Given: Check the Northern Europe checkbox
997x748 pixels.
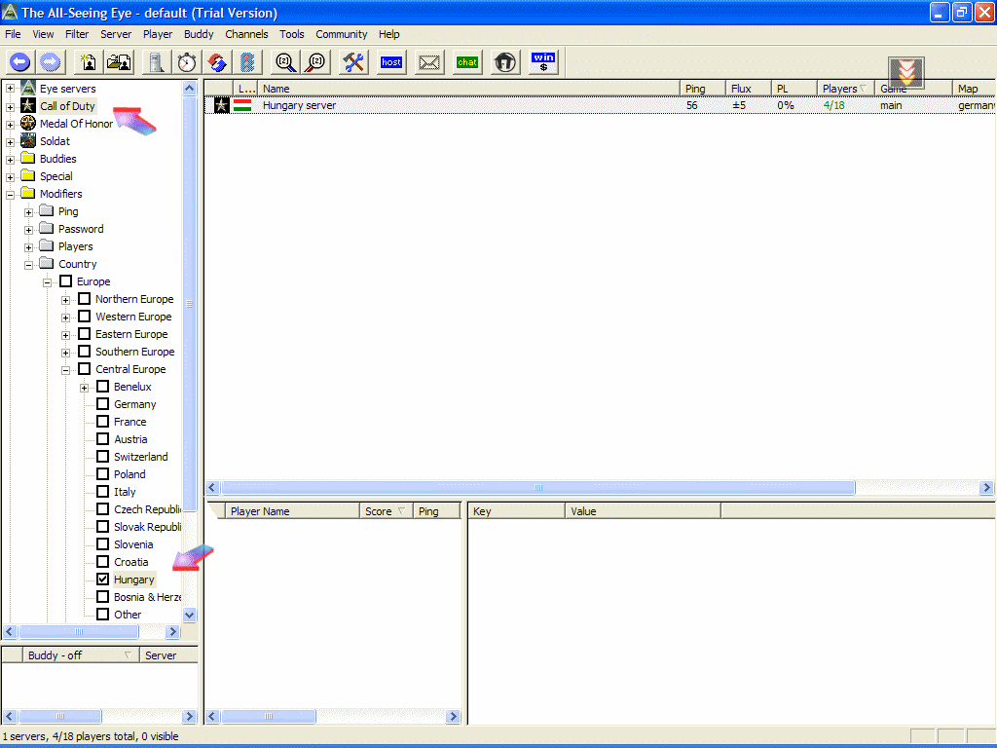Looking at the screenshot, I should click(84, 299).
